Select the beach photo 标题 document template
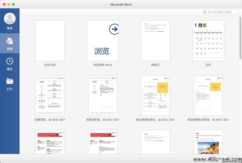 point(208,142)
